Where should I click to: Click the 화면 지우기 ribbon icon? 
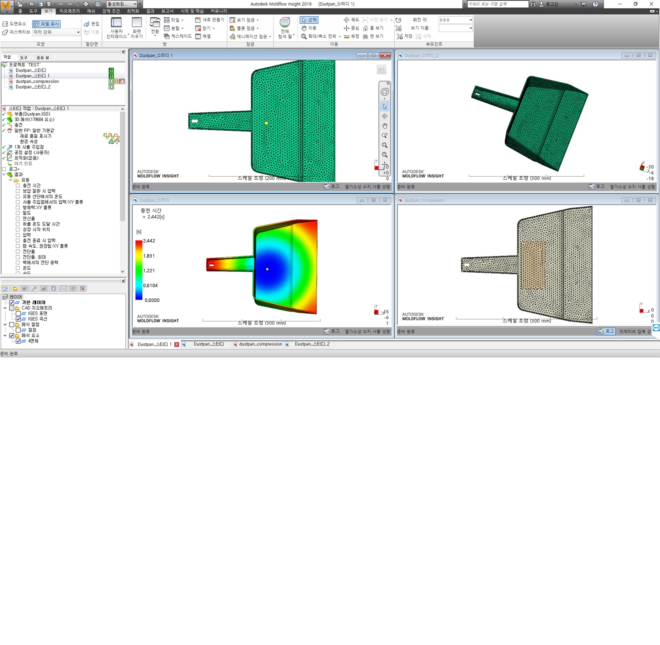(137, 22)
